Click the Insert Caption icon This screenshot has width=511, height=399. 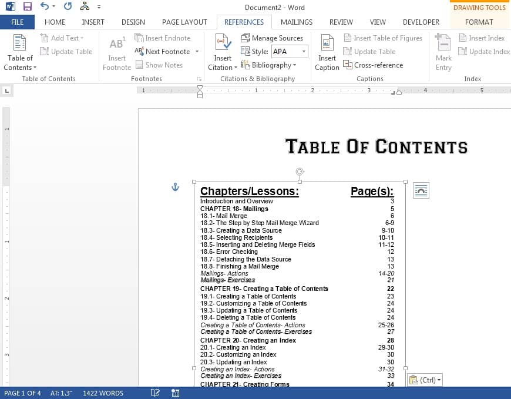pyautogui.click(x=327, y=43)
